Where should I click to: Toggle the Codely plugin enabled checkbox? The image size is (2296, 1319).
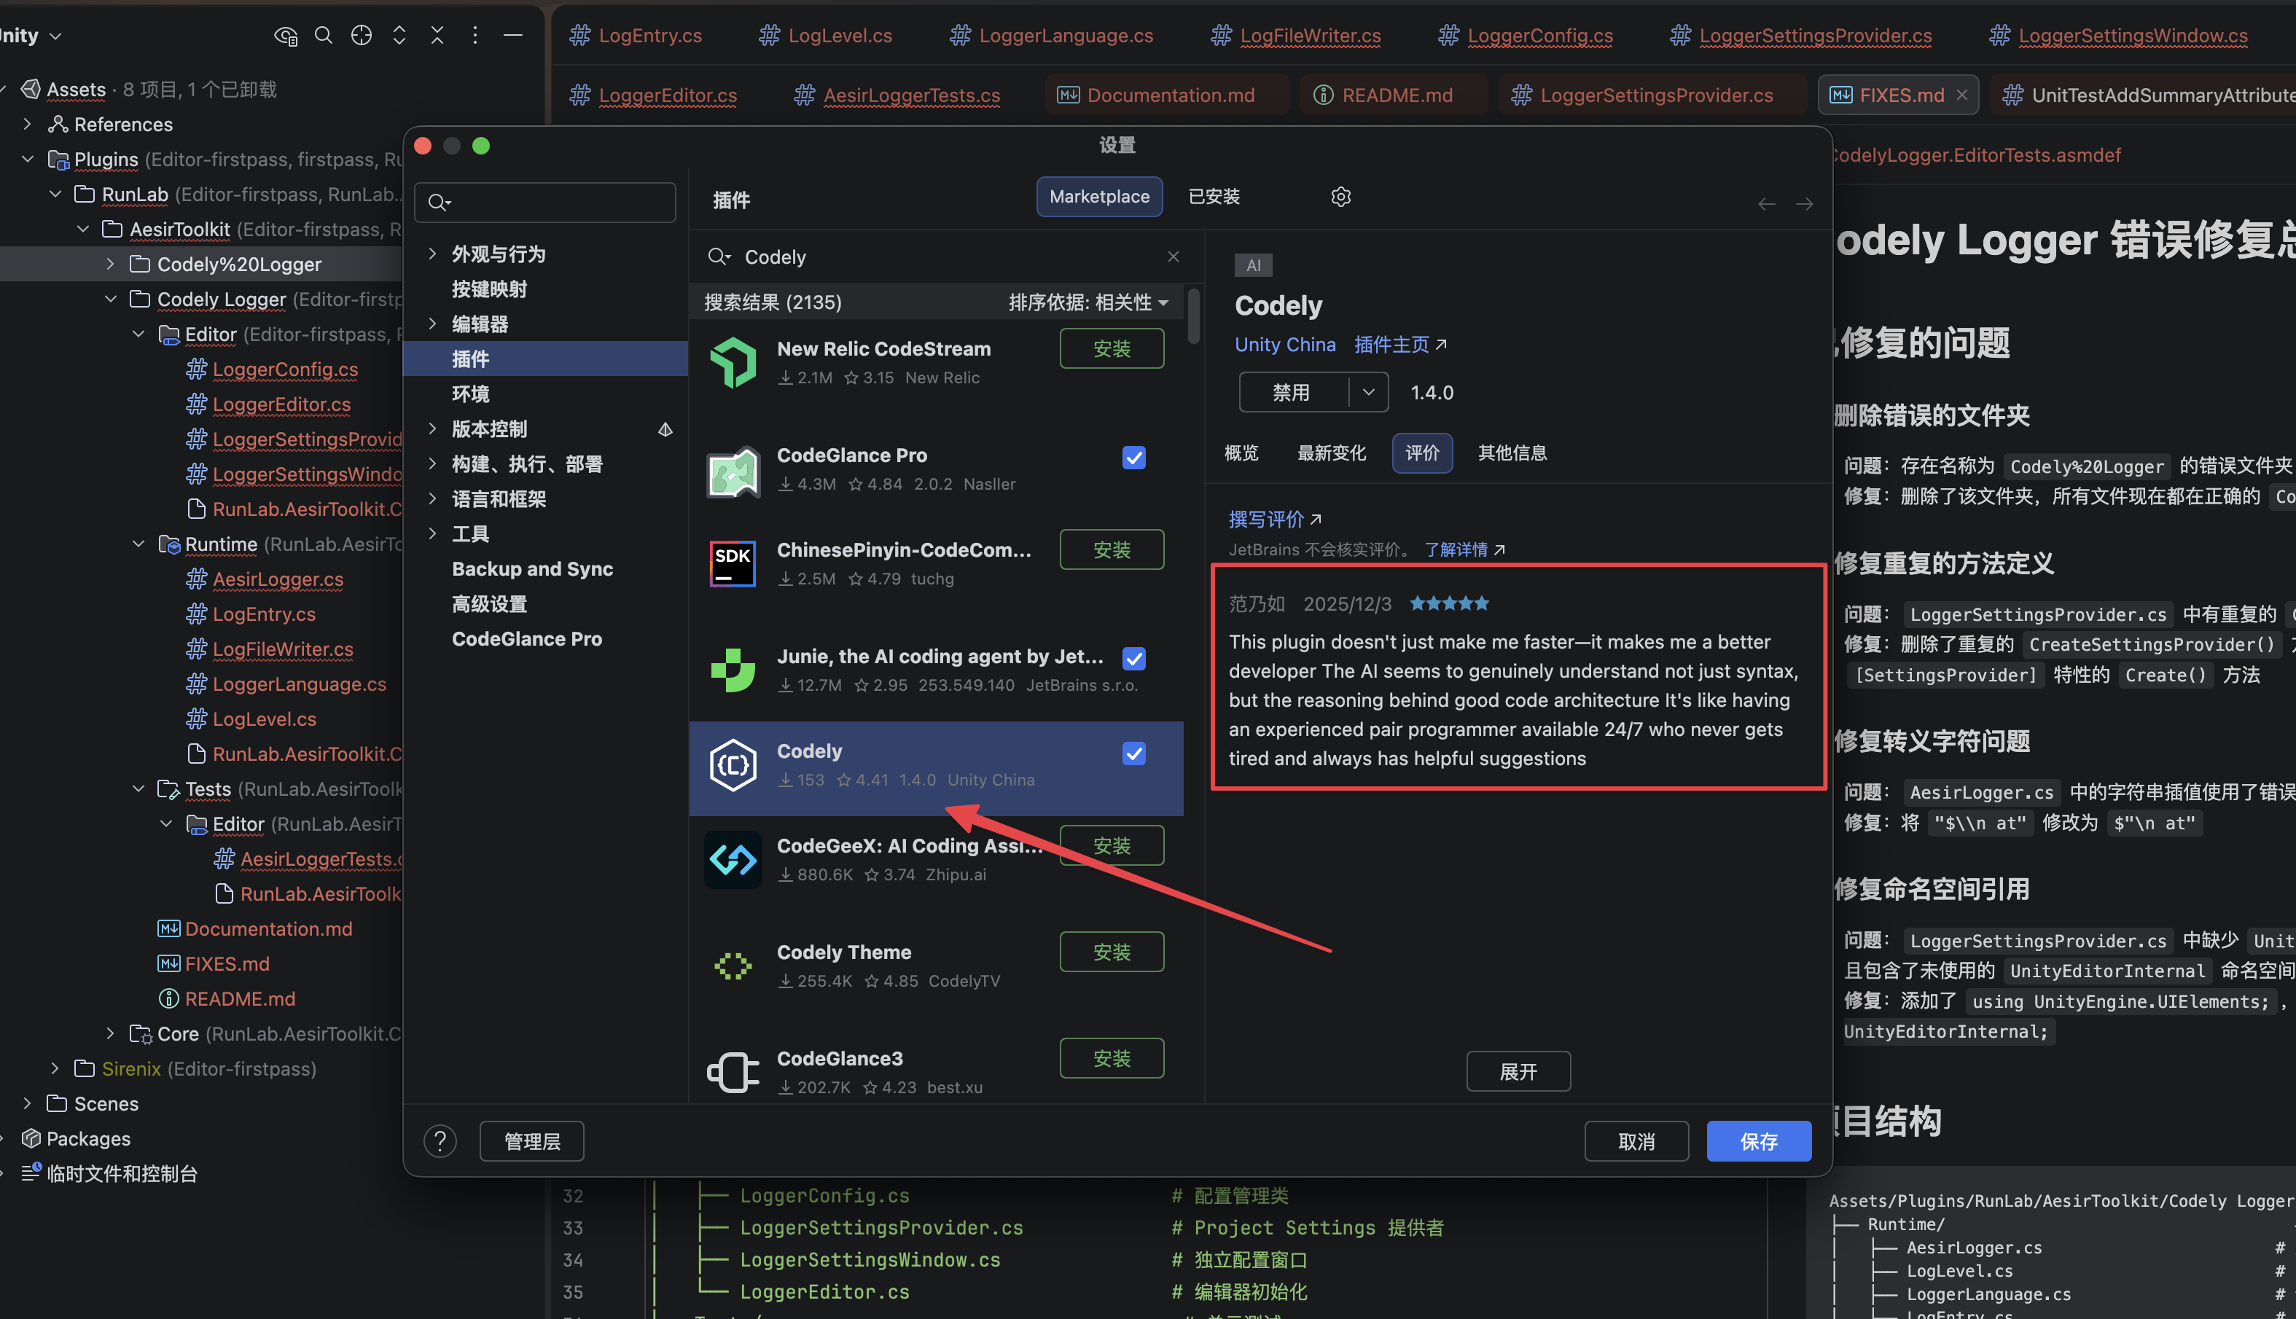tap(1133, 753)
